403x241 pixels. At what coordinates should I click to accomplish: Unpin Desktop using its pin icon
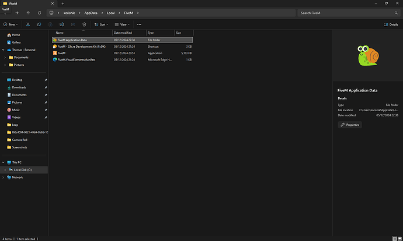pos(46,80)
